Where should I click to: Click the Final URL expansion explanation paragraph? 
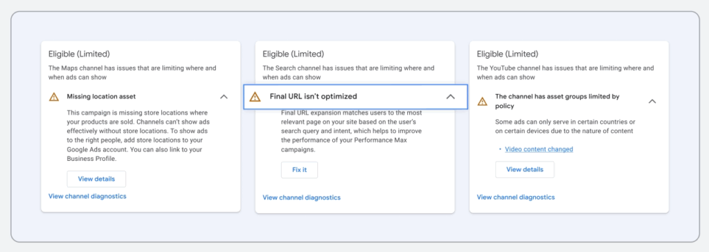[x=351, y=130]
